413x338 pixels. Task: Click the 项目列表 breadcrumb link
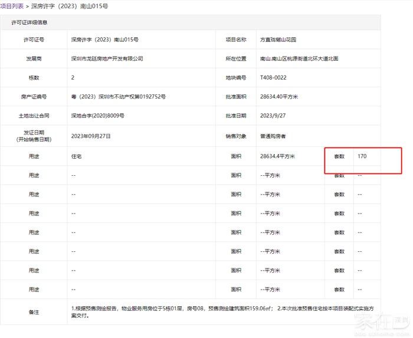coord(12,6)
